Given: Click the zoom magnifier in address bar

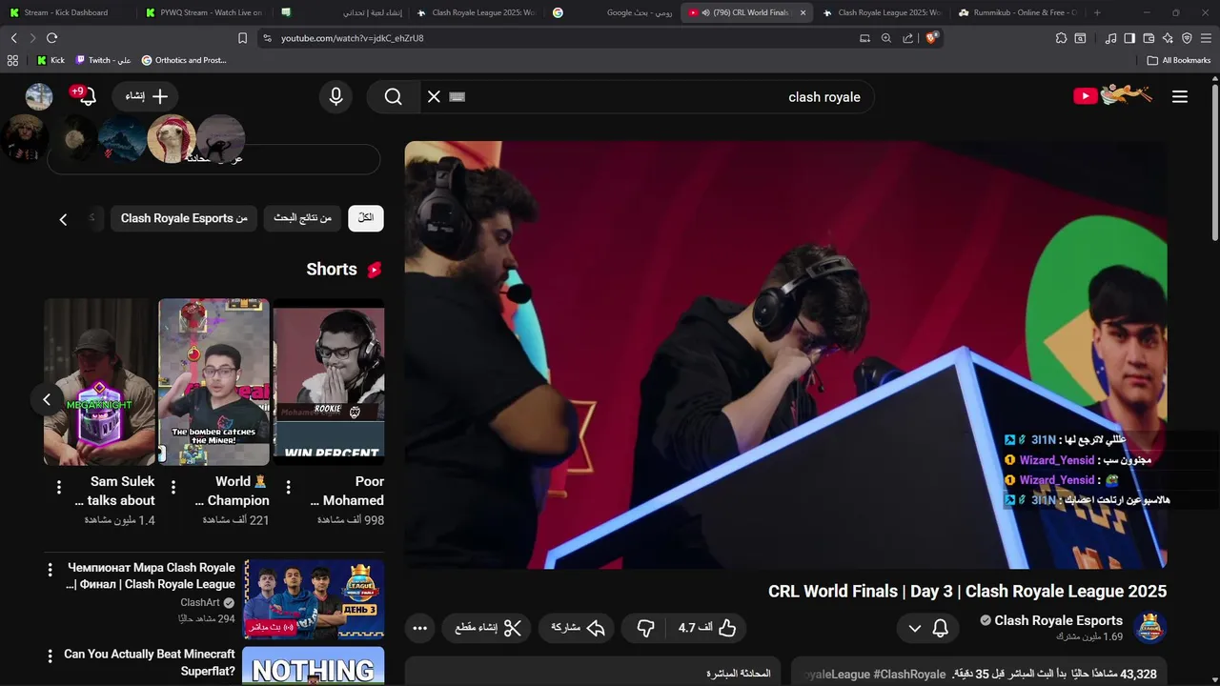Looking at the screenshot, I should pos(886,38).
